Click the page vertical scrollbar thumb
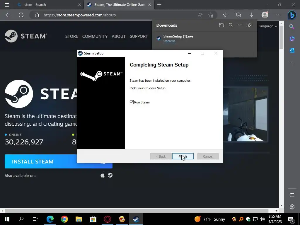 281,37
